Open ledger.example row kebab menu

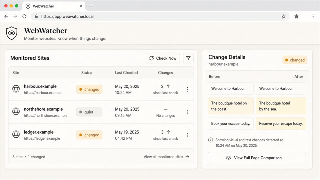tap(187, 135)
